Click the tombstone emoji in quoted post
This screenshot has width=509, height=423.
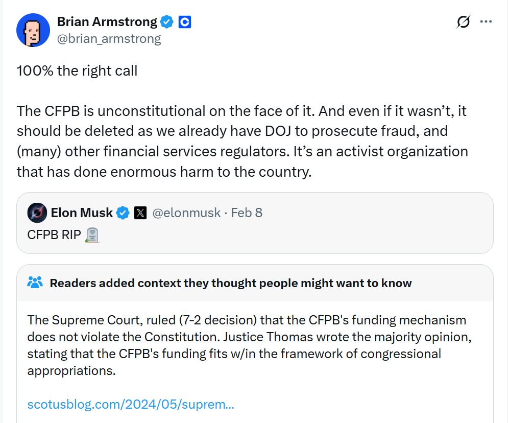[92, 235]
